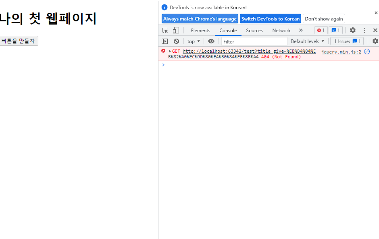This screenshot has height=239, width=379.
Task: Click the red error icon in the console row
Action: click(163, 51)
